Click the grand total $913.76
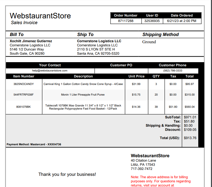This screenshot has width=212, height=187. point(190,138)
